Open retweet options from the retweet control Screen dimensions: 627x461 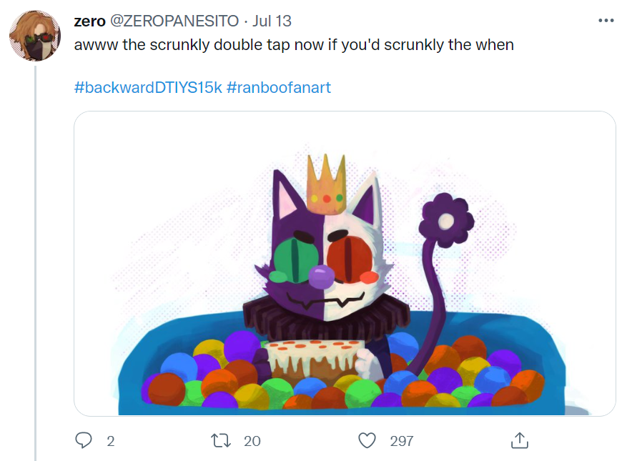coord(221,441)
